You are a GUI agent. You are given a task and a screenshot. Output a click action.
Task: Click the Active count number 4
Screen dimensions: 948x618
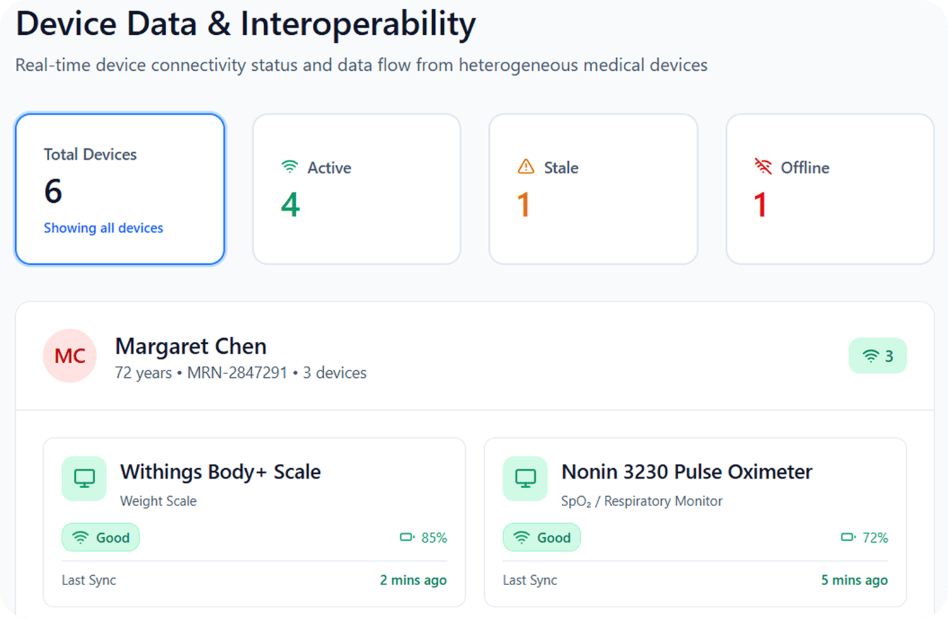pos(290,205)
